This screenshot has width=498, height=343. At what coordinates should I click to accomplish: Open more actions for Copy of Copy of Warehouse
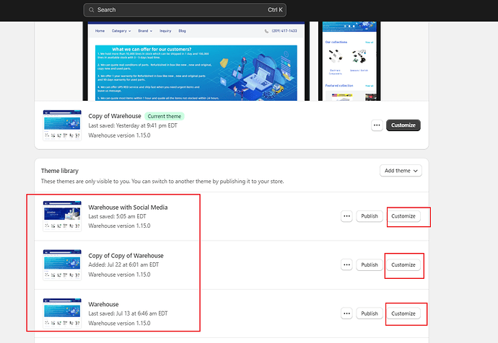[x=346, y=264]
